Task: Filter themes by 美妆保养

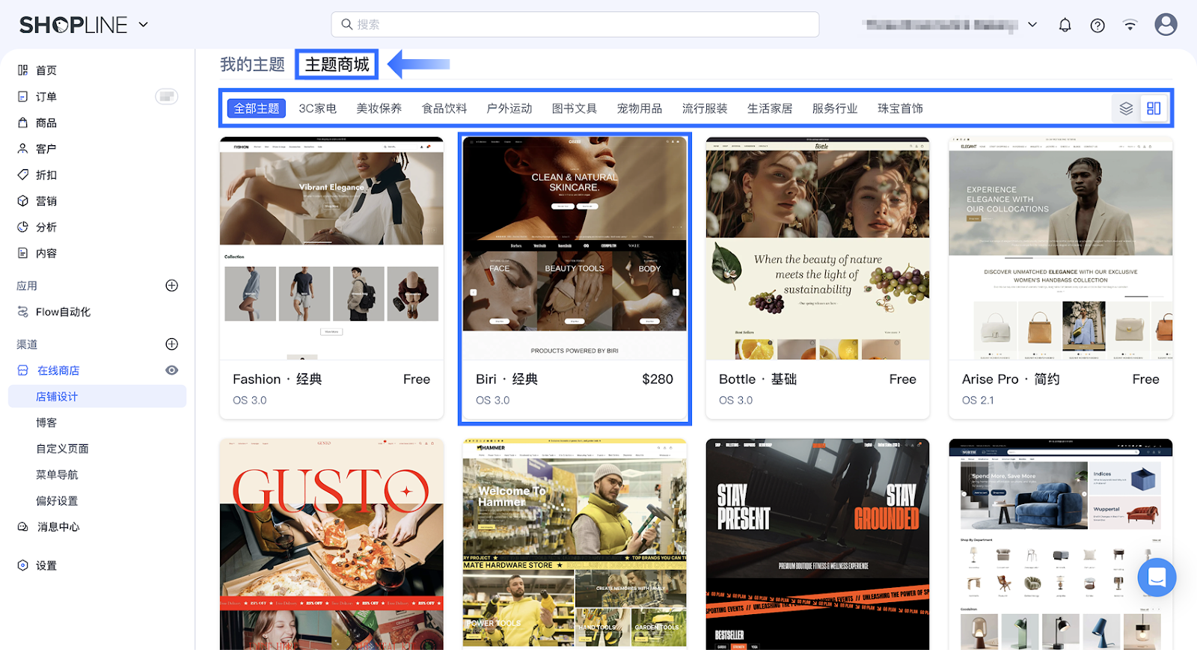Action: click(379, 108)
